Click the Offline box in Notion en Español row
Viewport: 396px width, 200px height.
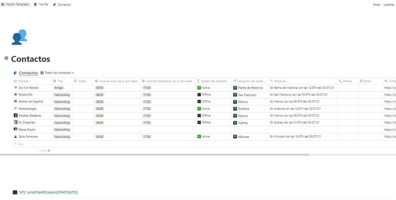coord(199,102)
